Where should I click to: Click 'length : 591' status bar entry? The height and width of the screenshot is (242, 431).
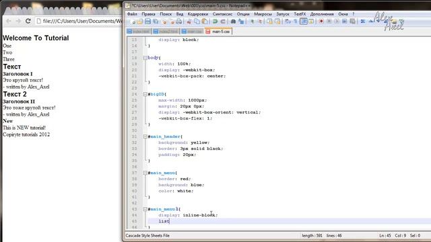[312, 235]
